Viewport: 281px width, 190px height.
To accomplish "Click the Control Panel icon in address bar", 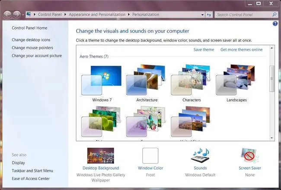I will click(29, 14).
